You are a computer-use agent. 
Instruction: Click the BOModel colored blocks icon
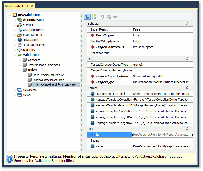tap(20, 25)
